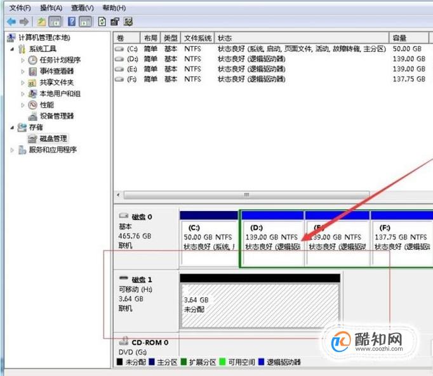
Task: Select the (C:) 50.00 GB partition block
Action: (x=210, y=239)
